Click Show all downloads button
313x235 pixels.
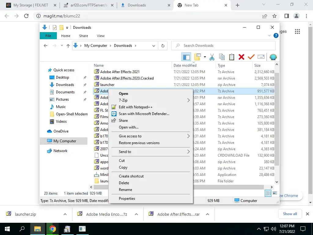(x=290, y=214)
